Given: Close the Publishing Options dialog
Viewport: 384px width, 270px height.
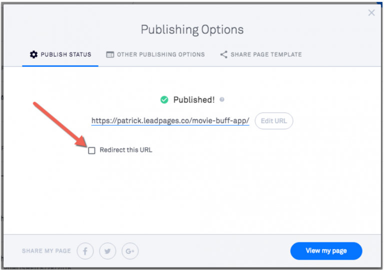Looking at the screenshot, I should 371,12.
